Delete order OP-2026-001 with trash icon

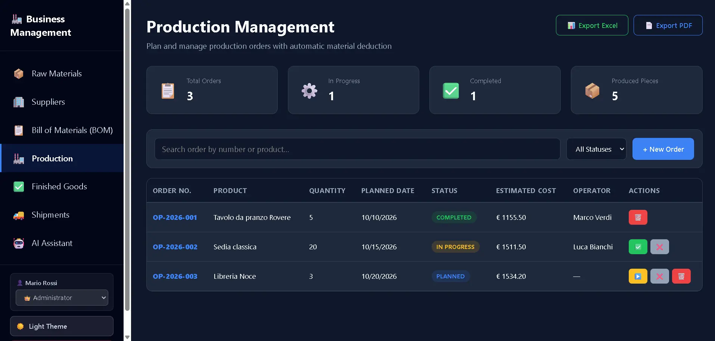tap(638, 217)
